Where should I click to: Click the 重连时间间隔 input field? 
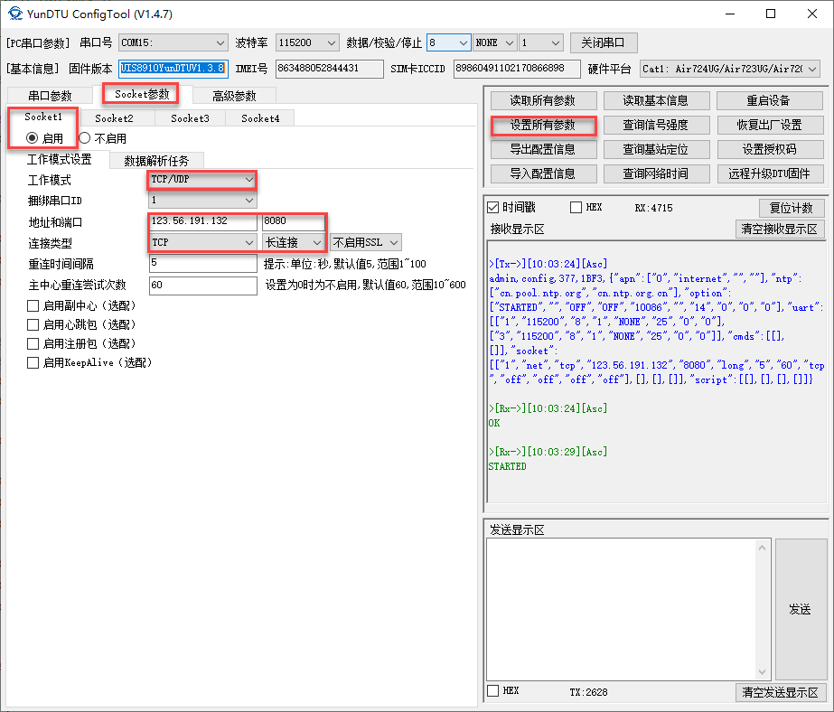tap(203, 264)
